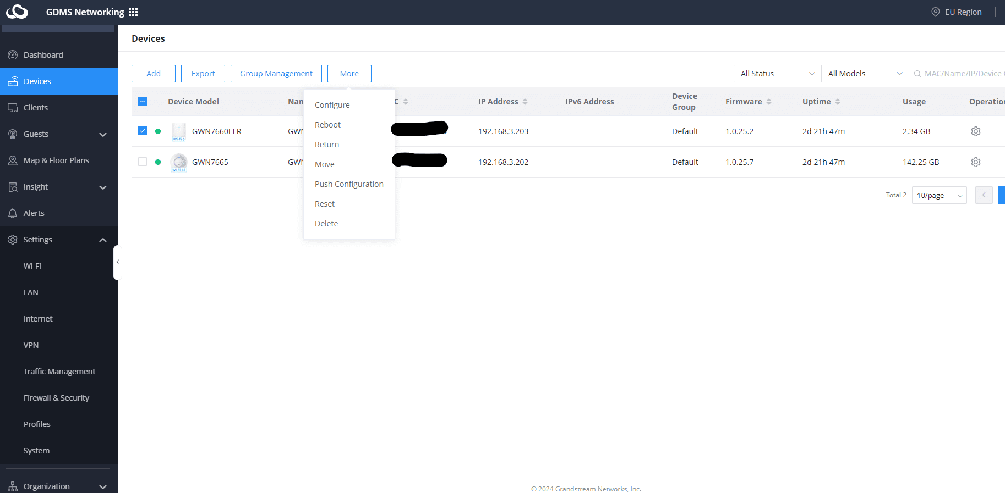
Task: Open the All Models filter dropdown
Action: (x=865, y=74)
